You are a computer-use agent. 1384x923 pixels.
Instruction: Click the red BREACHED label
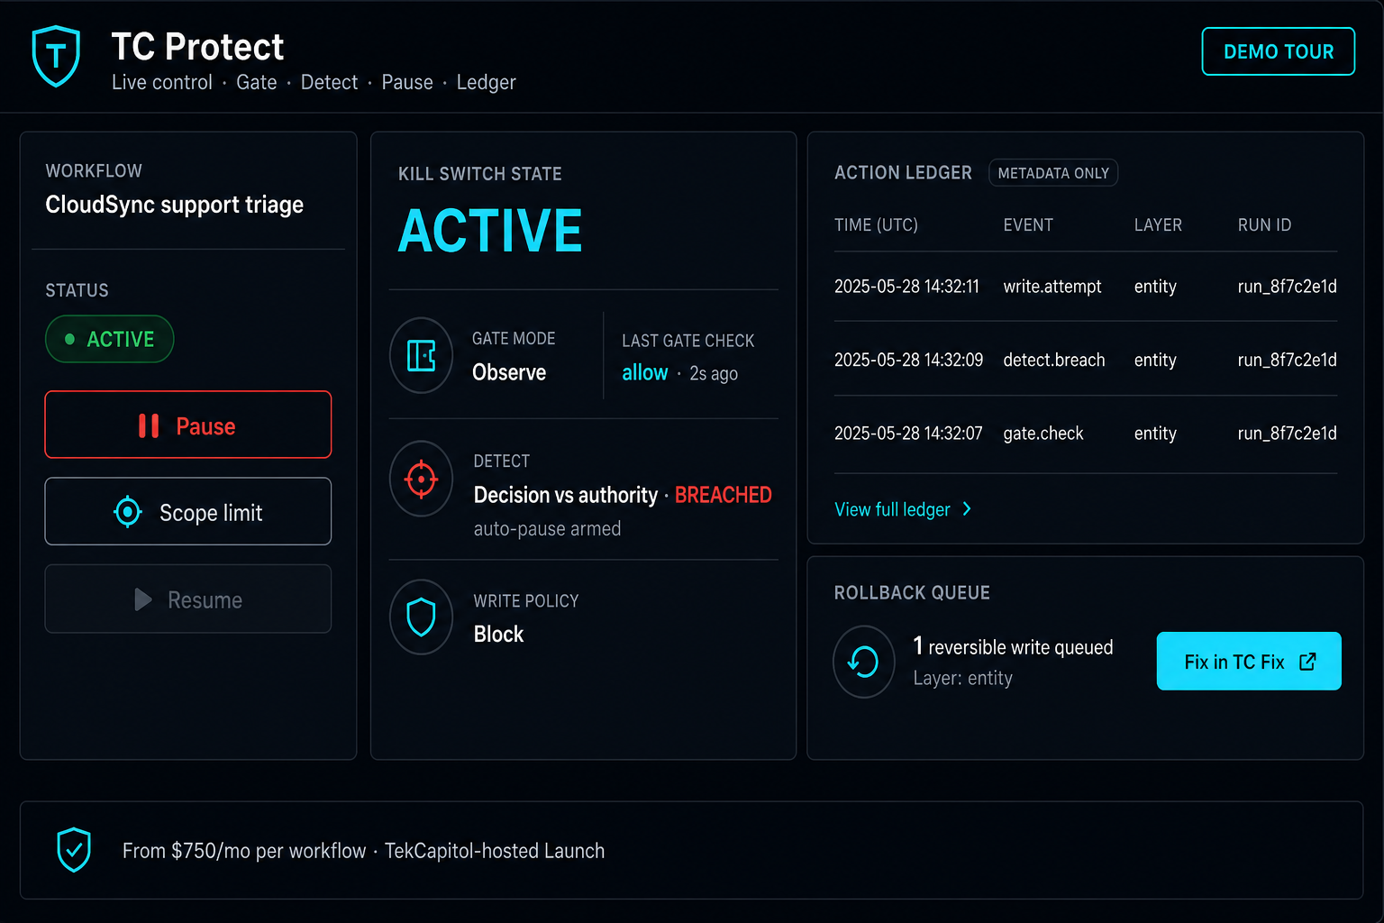(x=723, y=495)
